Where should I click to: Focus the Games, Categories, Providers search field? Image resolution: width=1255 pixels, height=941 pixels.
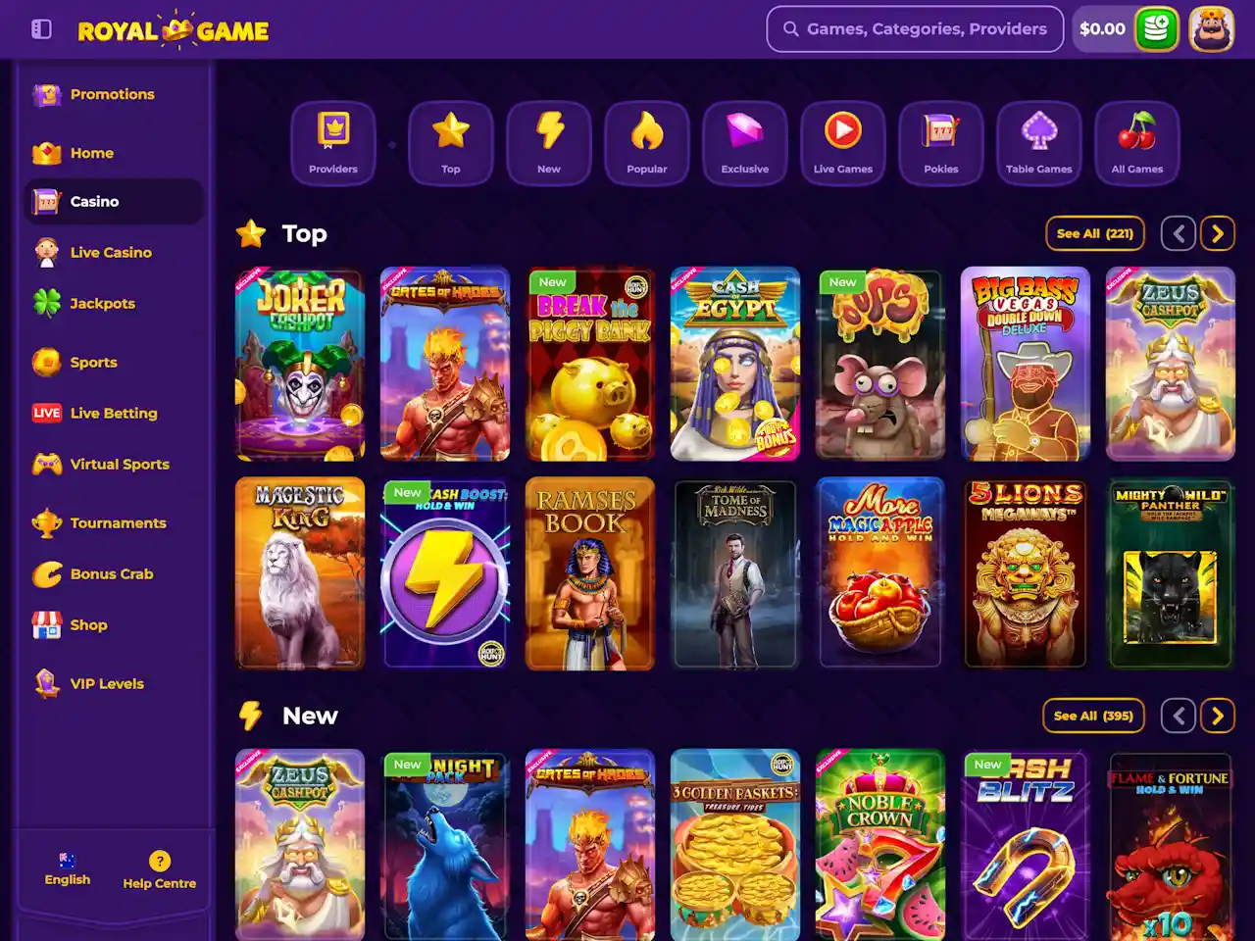point(915,29)
